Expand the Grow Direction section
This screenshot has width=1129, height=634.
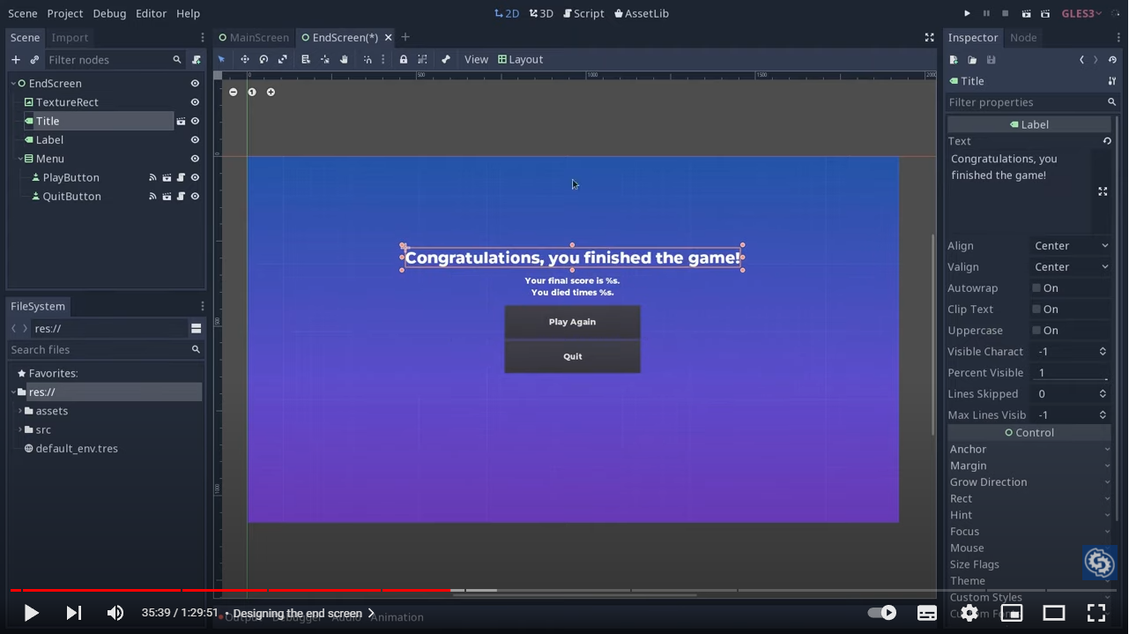pyautogui.click(x=1029, y=482)
